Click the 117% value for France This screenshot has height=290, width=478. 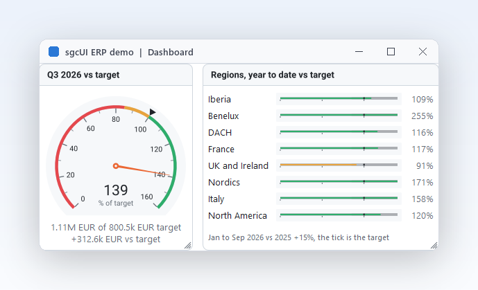[422, 149]
